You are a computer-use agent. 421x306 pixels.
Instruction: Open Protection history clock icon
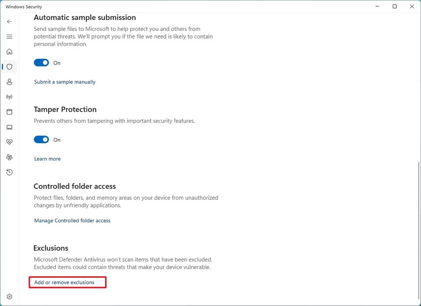(10, 172)
